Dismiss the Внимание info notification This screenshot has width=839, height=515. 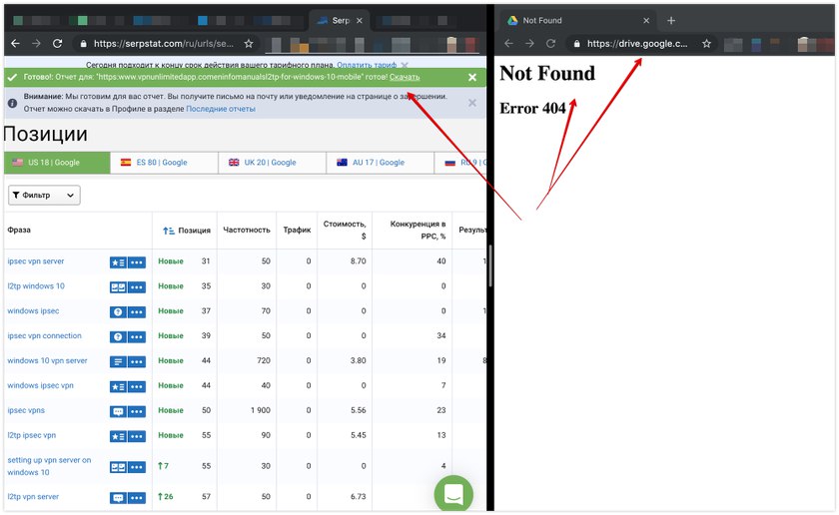point(471,103)
